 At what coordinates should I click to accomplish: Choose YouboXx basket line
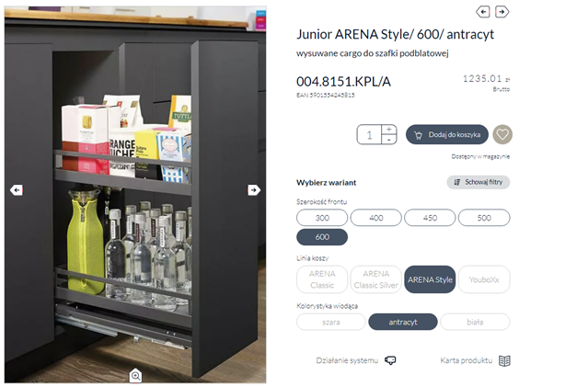[484, 279]
